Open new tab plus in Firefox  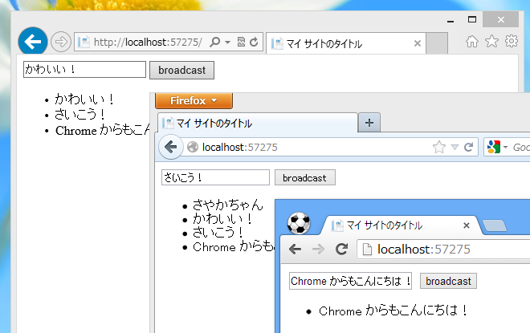369,123
